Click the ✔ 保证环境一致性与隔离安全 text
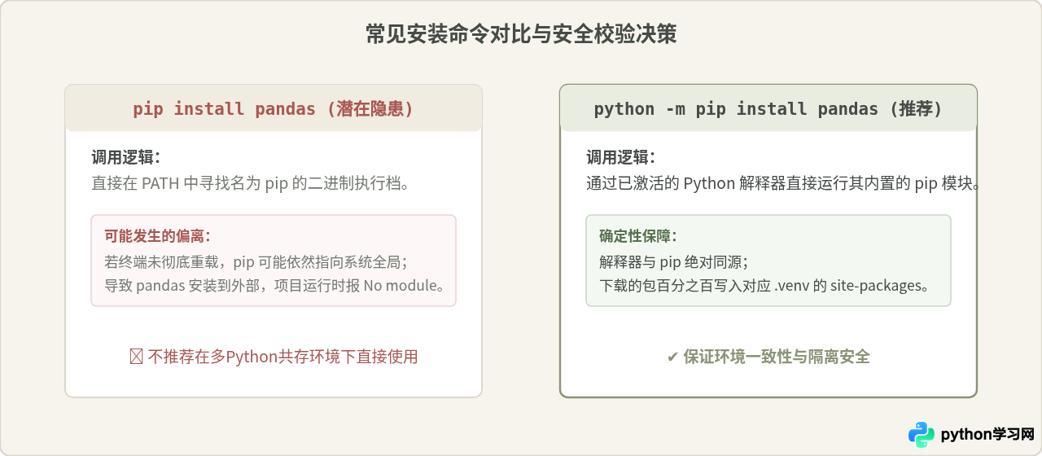Viewport: 1042px width, 456px height. click(x=768, y=357)
